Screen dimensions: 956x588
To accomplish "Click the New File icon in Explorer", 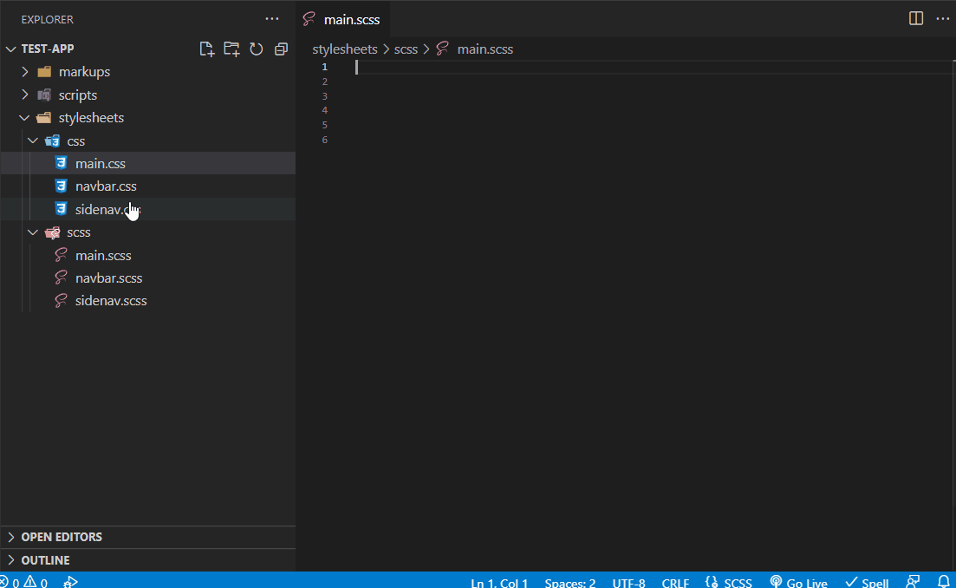I will (x=206, y=49).
